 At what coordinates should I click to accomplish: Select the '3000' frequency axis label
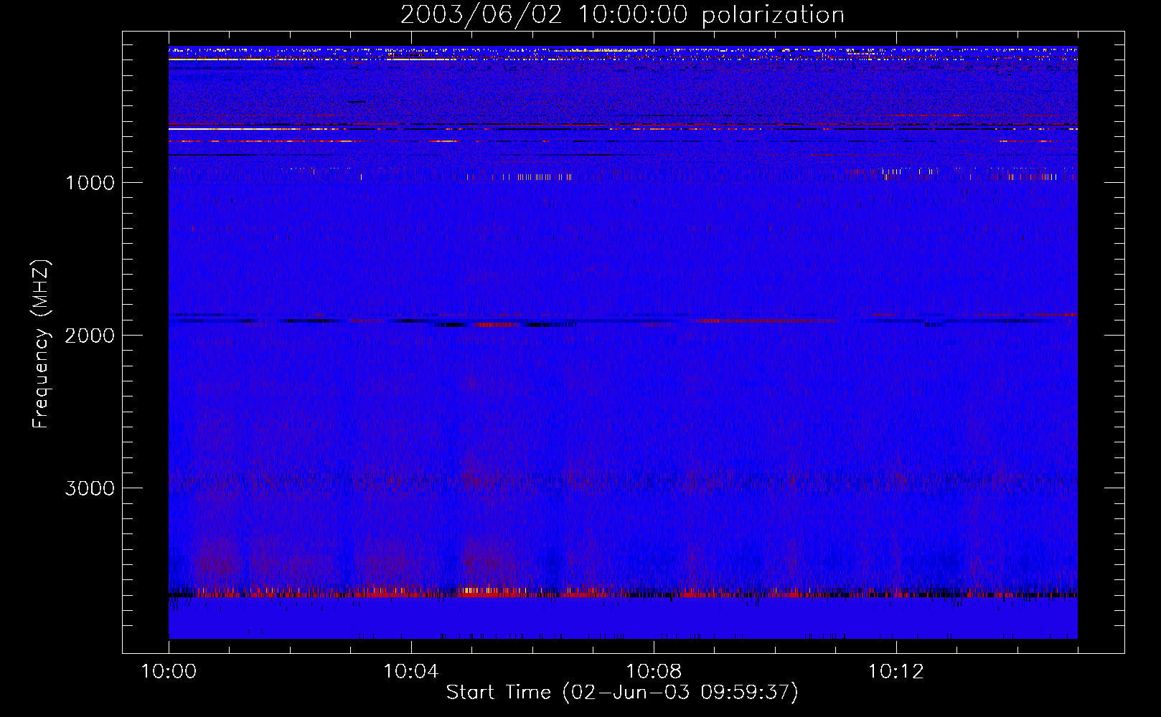(90, 488)
